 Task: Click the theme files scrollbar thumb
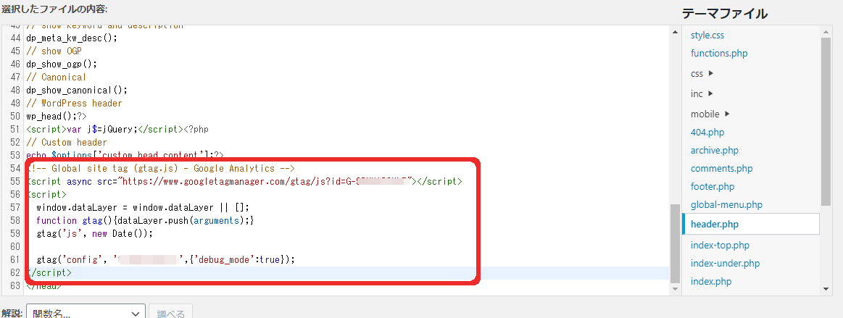coord(826,122)
